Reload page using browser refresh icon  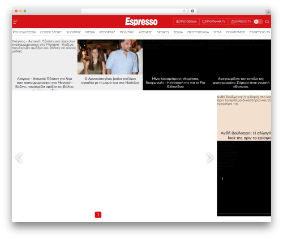tap(184, 11)
